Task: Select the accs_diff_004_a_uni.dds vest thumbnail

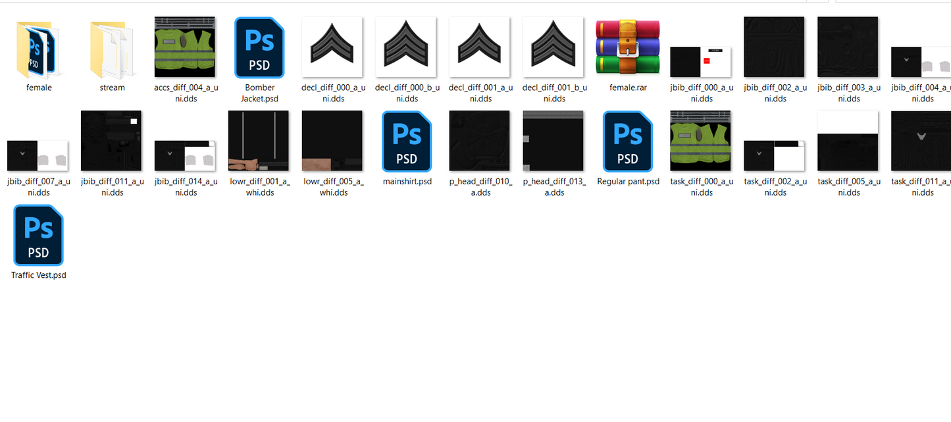Action: pyautogui.click(x=186, y=47)
